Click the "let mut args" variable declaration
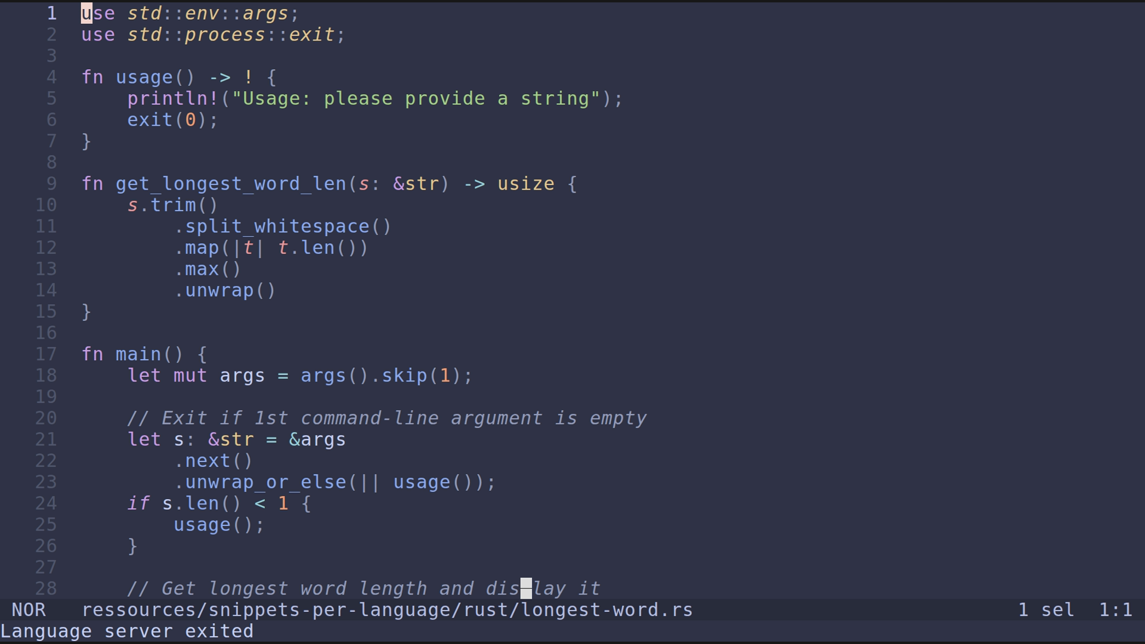 point(196,376)
